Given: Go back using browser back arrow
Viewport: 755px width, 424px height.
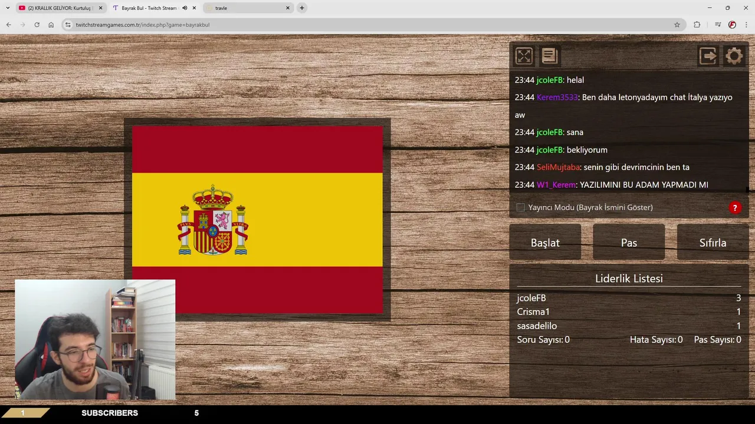Looking at the screenshot, I should pyautogui.click(x=8, y=25).
